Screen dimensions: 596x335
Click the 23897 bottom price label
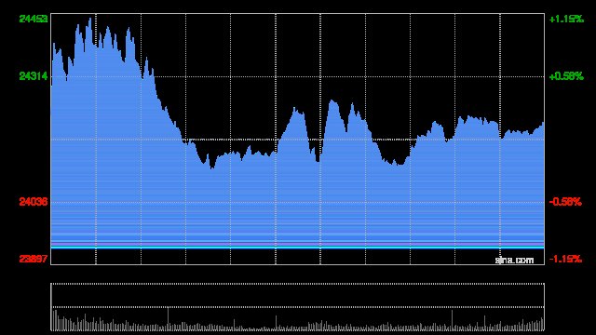pos(34,259)
